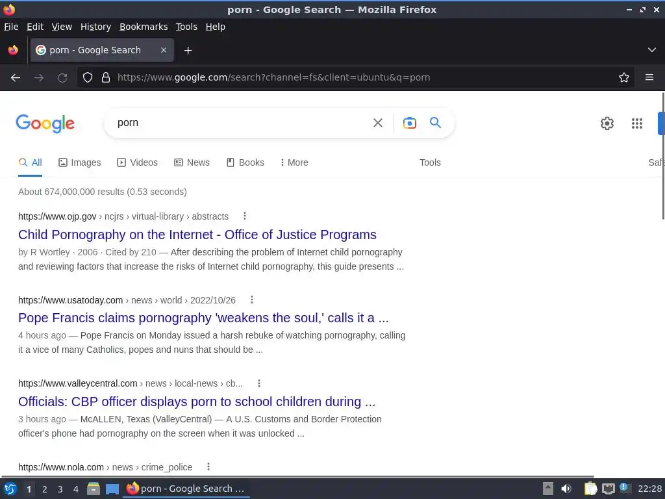Image resolution: width=665 pixels, height=499 pixels.
Task: Click the forward navigation arrow
Action: [39, 78]
